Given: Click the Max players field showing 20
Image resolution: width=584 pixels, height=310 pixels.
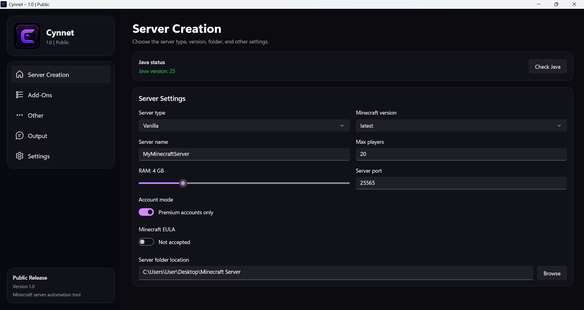Looking at the screenshot, I should [x=461, y=154].
